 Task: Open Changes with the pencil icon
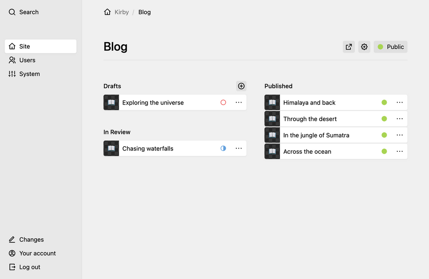click(12, 240)
